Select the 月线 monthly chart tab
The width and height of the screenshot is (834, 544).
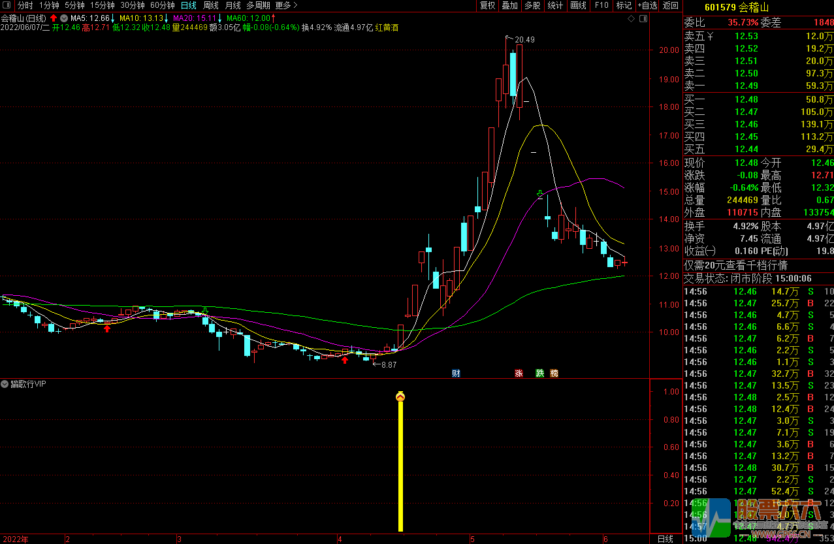[x=233, y=5]
